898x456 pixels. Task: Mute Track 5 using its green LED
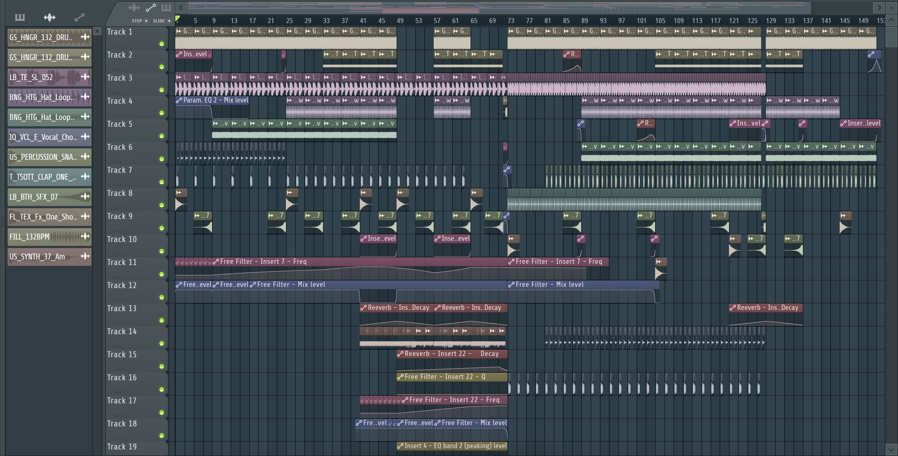(x=162, y=136)
